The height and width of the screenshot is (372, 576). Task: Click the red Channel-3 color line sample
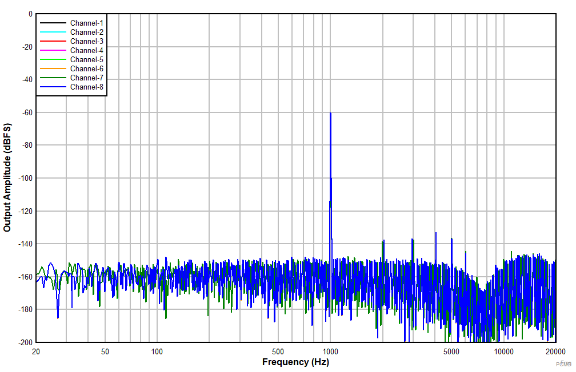point(54,42)
